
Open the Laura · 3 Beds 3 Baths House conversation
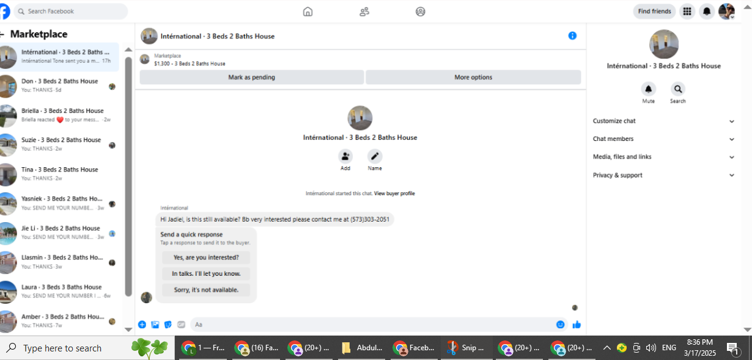59,292
